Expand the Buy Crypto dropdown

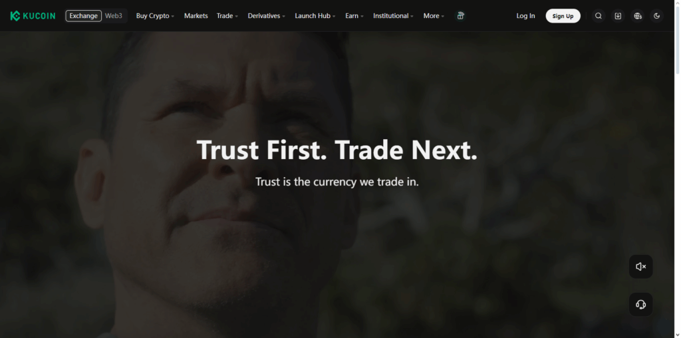[x=155, y=16]
